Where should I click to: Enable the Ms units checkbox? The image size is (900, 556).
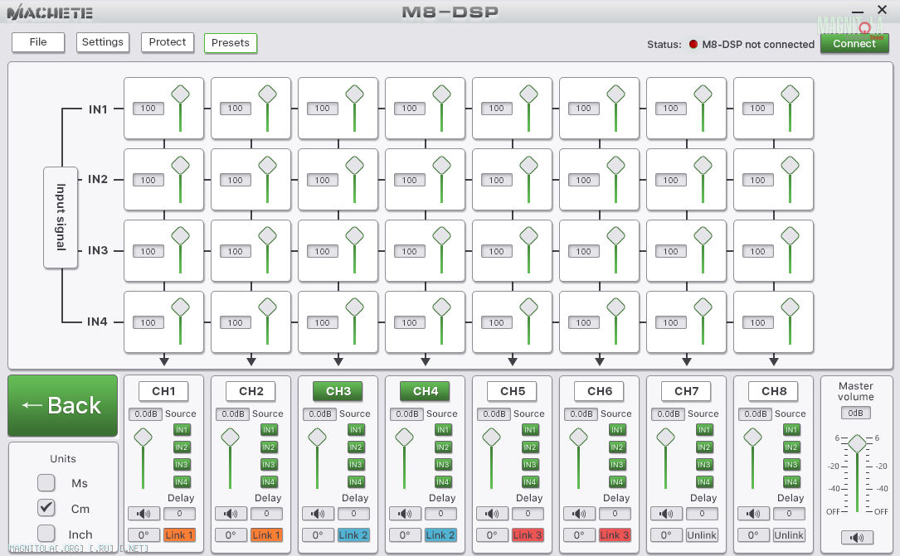(x=46, y=482)
